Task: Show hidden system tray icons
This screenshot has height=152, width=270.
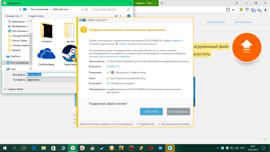Action: pyautogui.click(x=218, y=148)
